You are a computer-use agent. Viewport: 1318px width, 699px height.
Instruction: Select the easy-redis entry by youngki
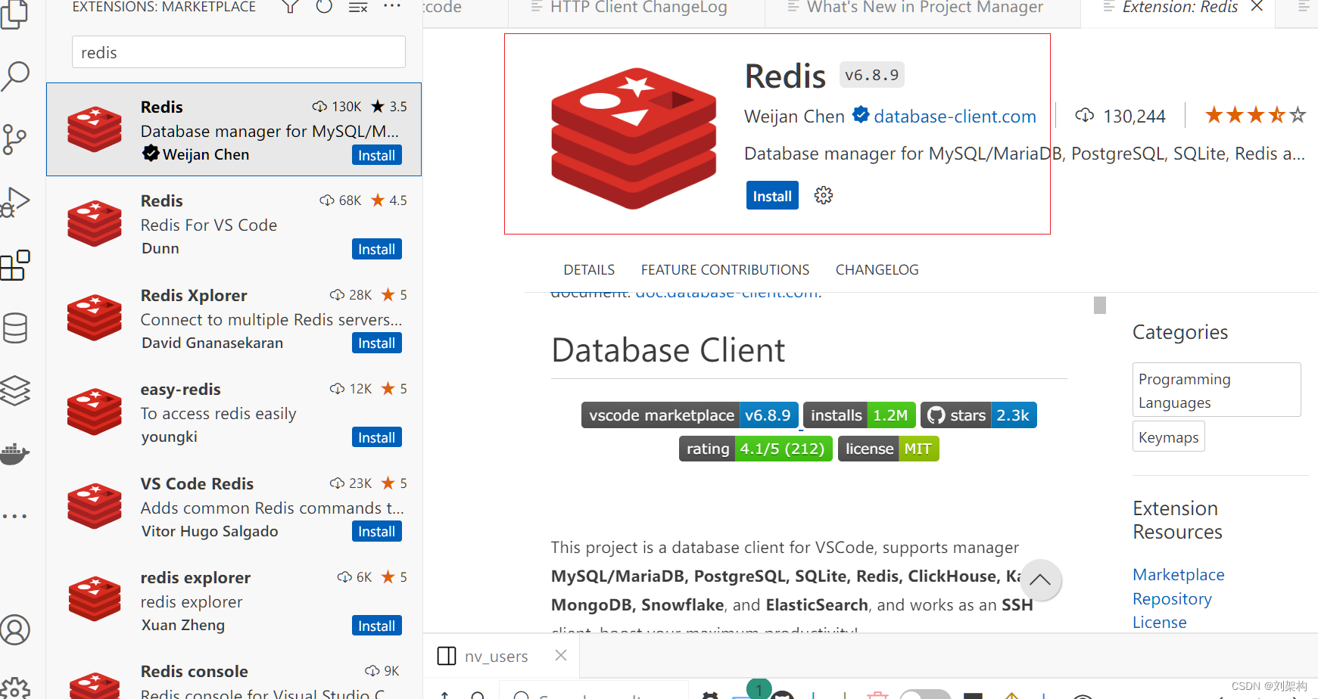tap(234, 412)
